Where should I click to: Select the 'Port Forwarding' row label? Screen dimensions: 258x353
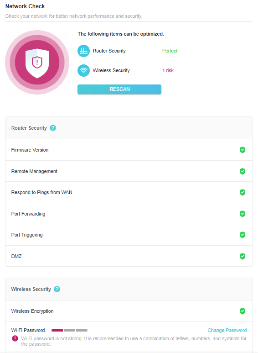click(x=28, y=214)
